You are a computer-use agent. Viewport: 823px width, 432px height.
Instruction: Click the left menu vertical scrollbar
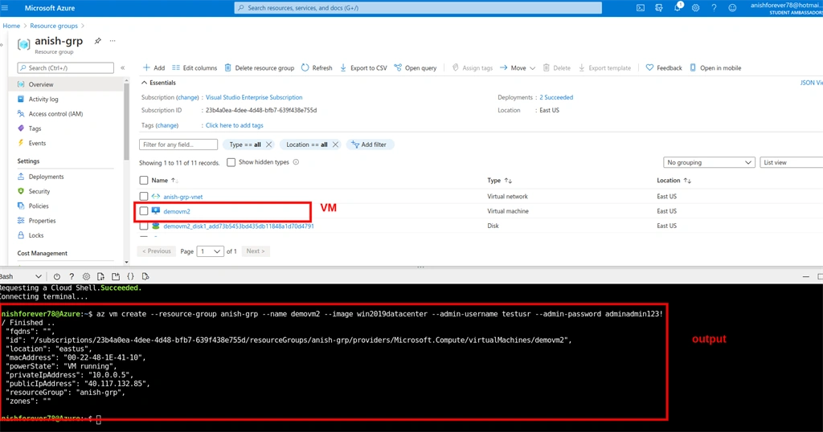[126, 120]
